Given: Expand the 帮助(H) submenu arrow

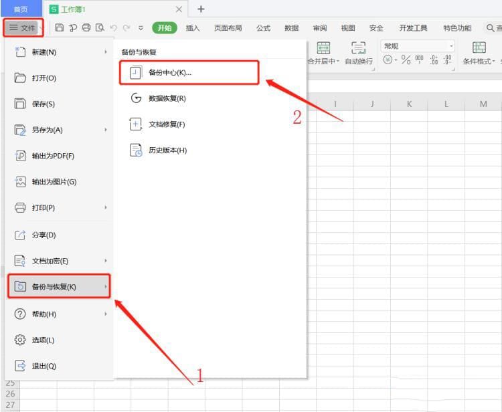Looking at the screenshot, I should (x=106, y=314).
